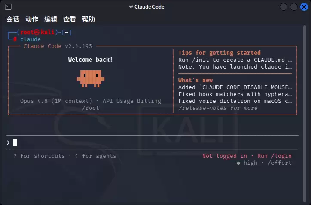Click 'Welcome back!' text
This screenshot has width=311, height=205.
[90, 60]
